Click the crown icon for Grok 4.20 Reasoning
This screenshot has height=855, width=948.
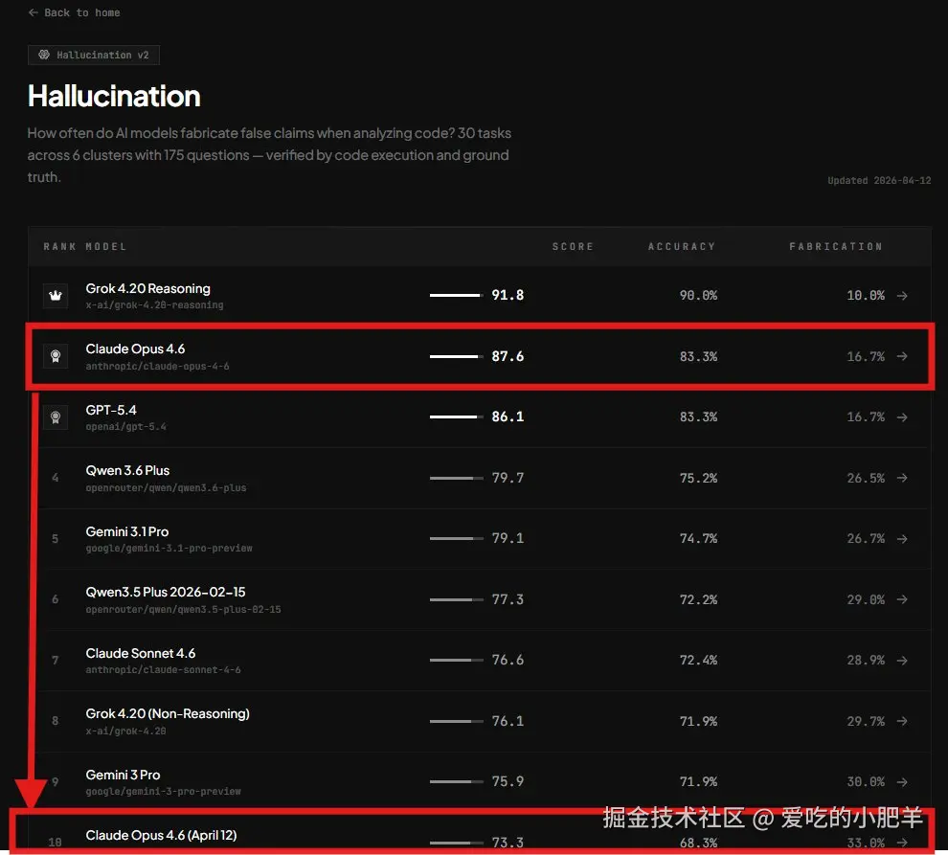tap(56, 296)
